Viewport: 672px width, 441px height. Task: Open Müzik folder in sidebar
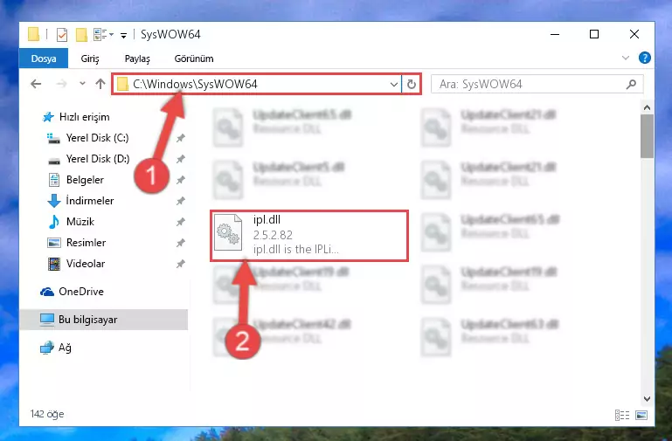[x=71, y=222]
